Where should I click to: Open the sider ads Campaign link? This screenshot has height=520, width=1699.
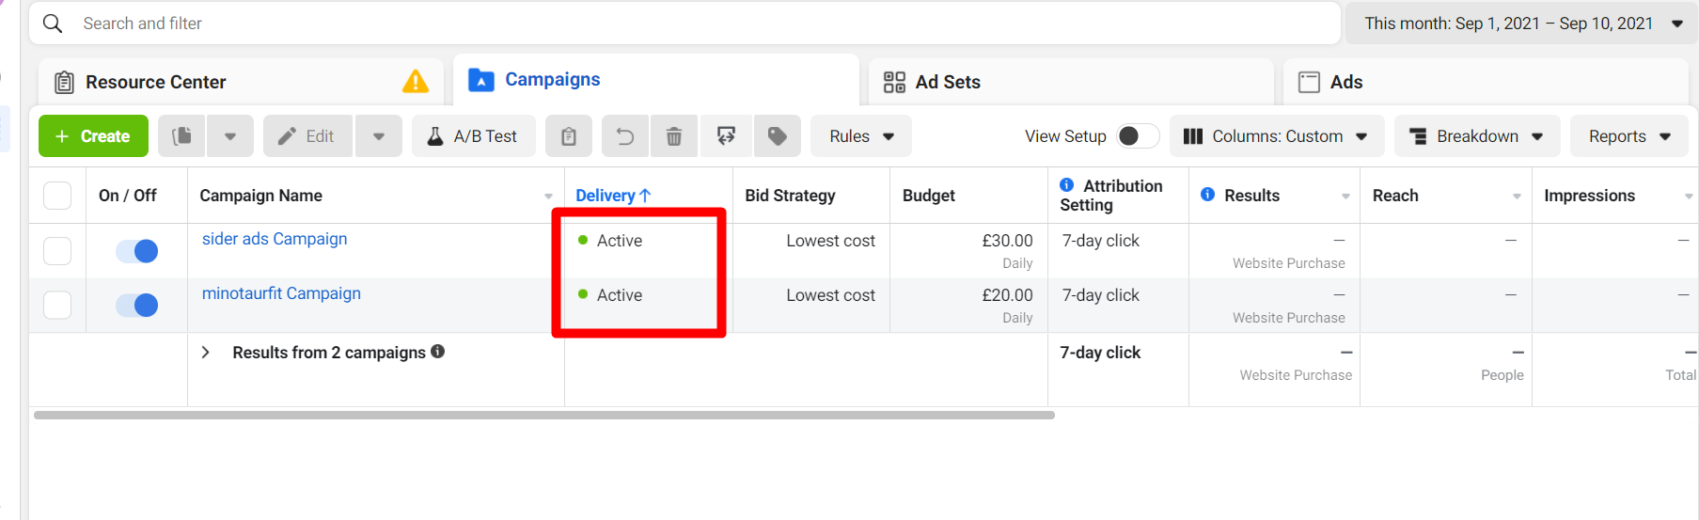pos(275,239)
